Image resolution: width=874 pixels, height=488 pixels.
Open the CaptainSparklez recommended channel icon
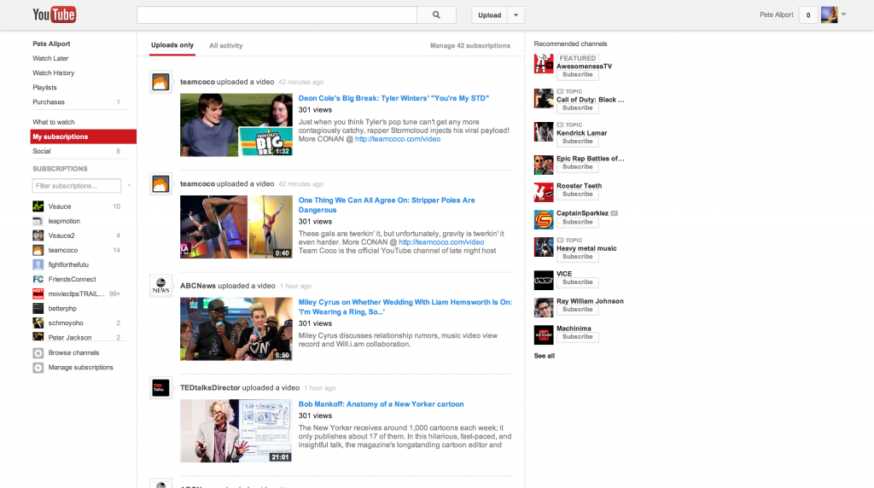tap(544, 219)
